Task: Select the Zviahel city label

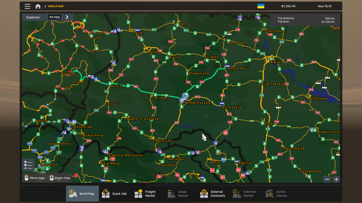Action: (211, 57)
